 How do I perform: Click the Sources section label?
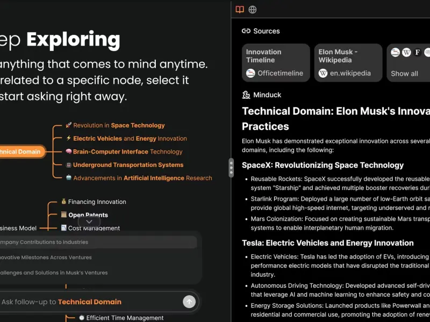click(266, 31)
